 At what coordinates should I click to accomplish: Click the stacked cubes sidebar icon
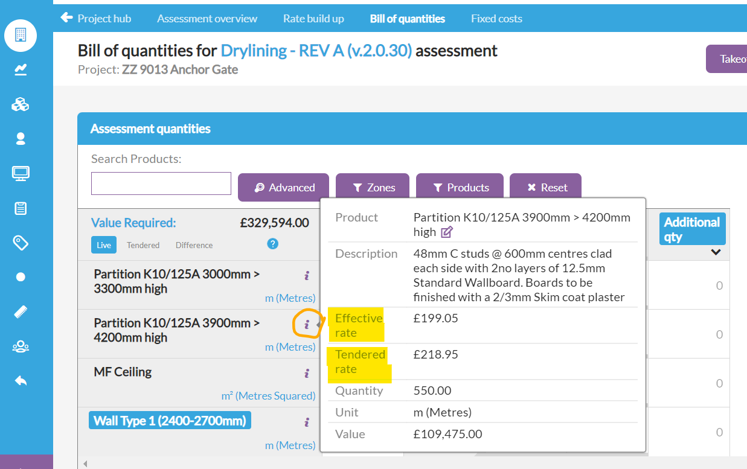coord(21,105)
